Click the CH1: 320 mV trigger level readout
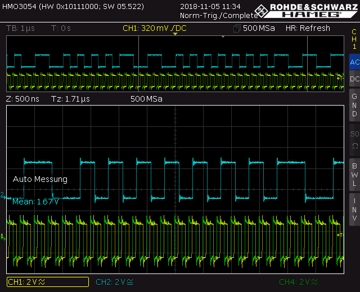This screenshot has height=292, width=360. [x=155, y=28]
